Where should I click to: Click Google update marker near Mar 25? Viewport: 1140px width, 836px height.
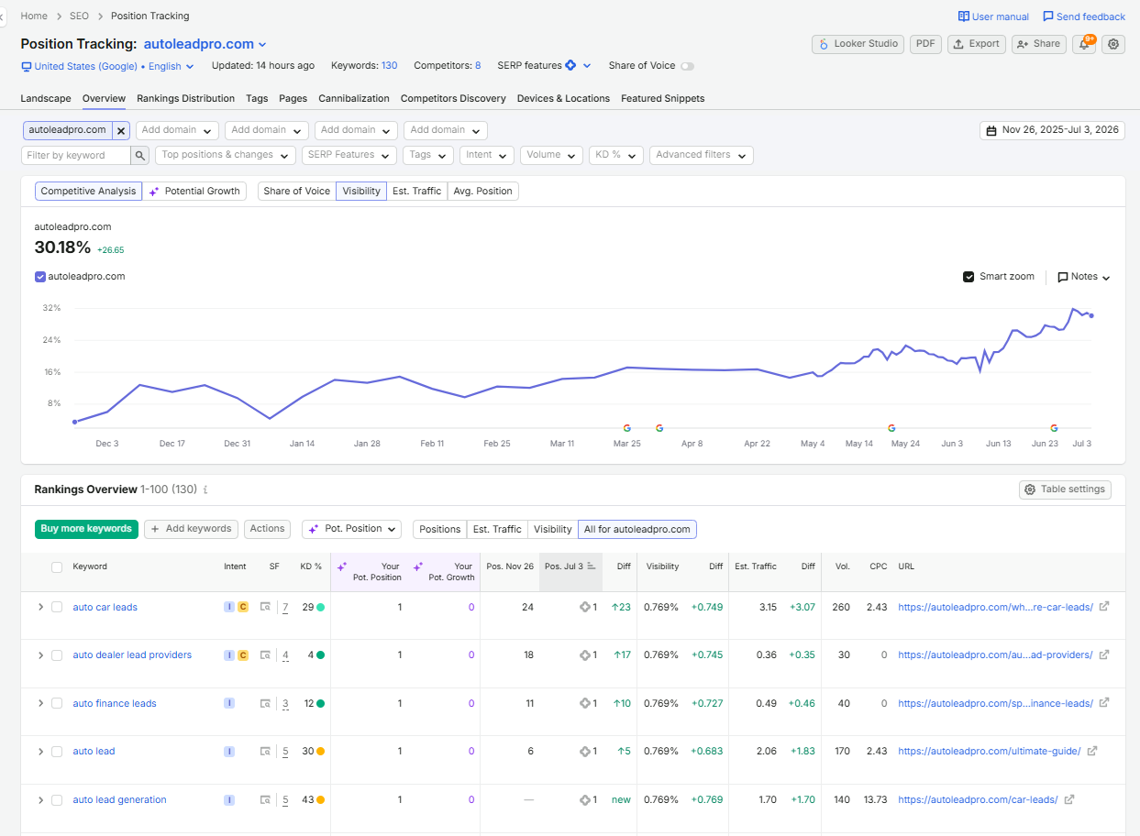(x=627, y=428)
